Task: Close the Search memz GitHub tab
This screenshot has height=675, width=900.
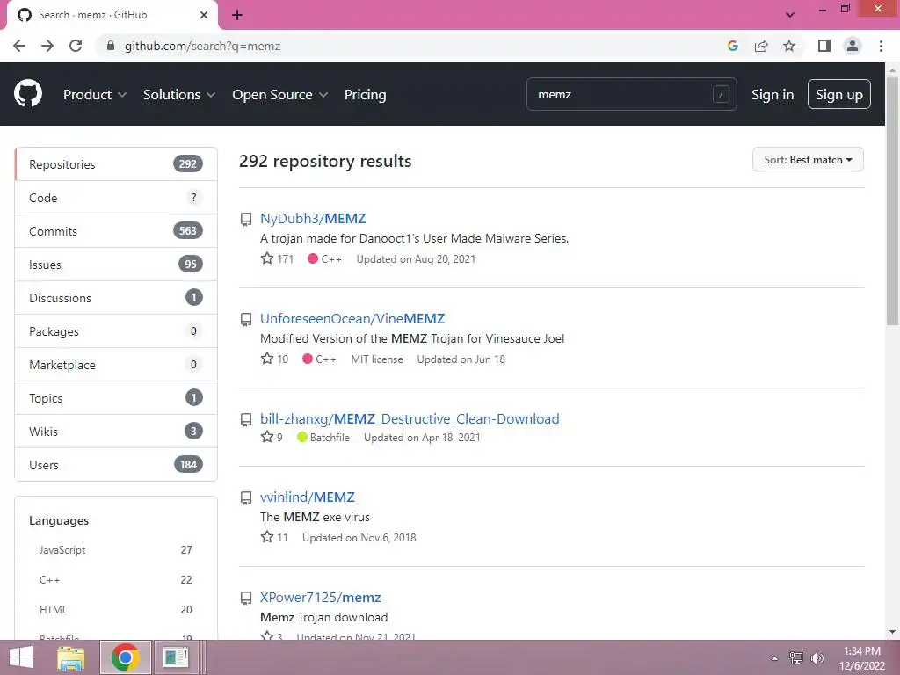Action: (204, 15)
